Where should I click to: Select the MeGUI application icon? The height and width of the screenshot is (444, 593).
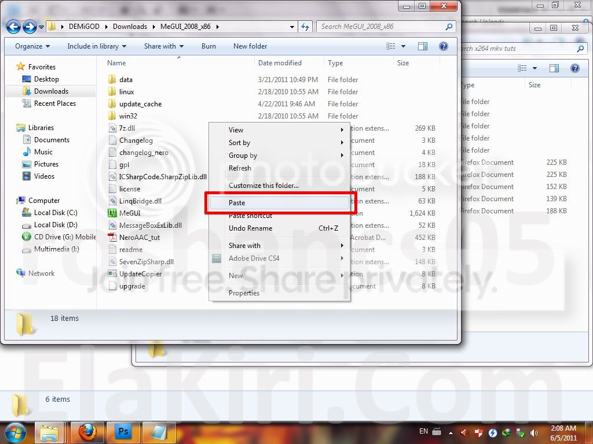coord(112,213)
